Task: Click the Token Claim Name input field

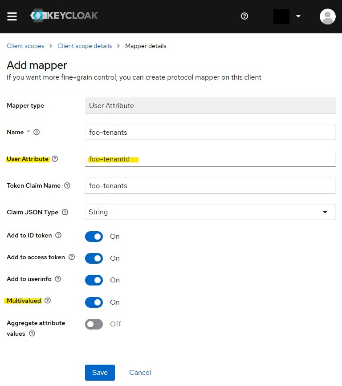Action: (x=210, y=185)
